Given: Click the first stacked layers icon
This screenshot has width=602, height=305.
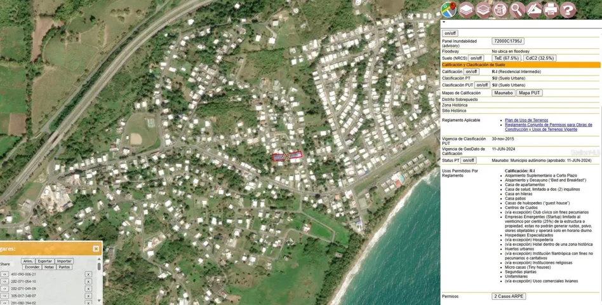Looking at the screenshot, I should pos(467,10).
